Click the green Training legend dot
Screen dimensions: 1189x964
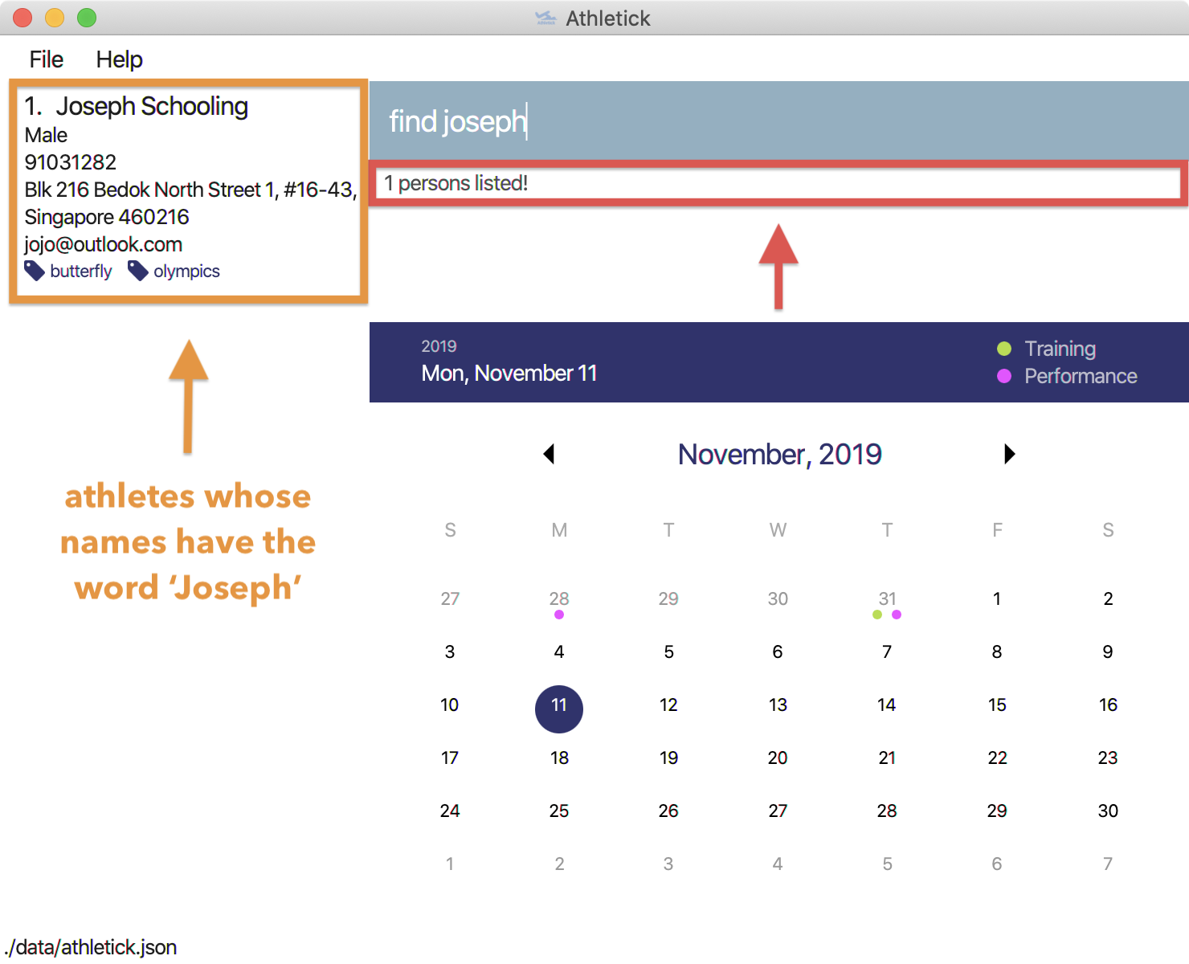coord(1004,349)
